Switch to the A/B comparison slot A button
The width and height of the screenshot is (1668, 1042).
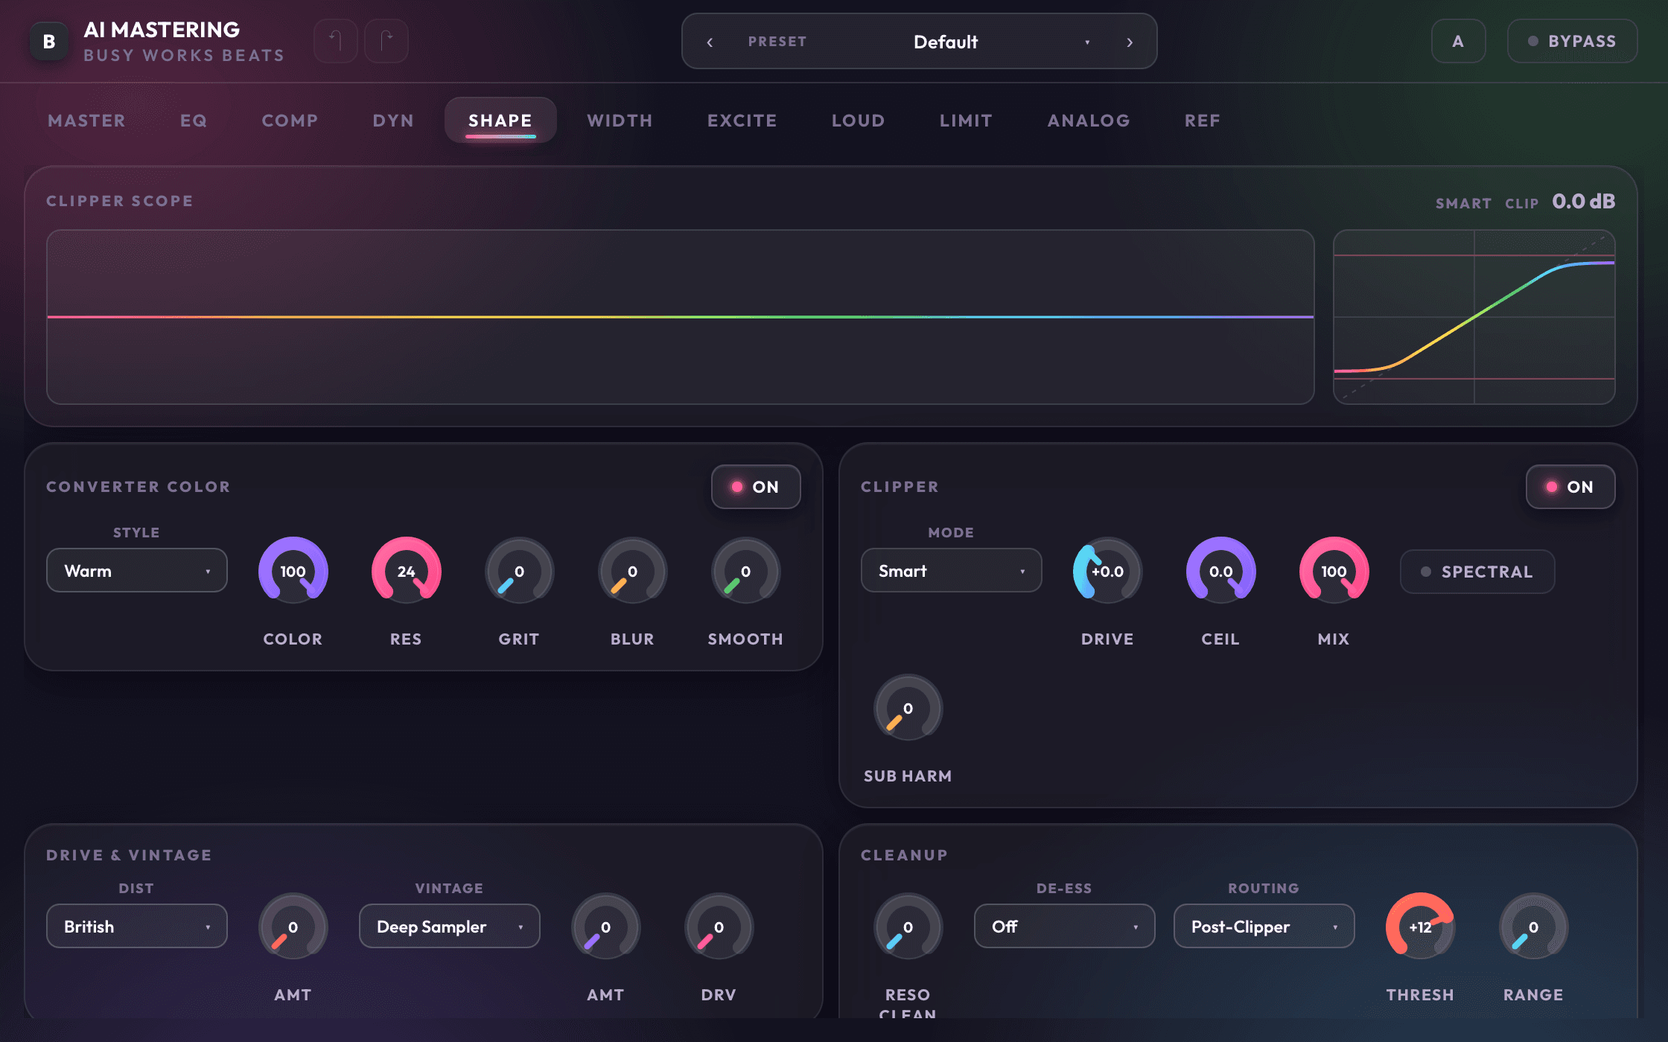point(1458,42)
